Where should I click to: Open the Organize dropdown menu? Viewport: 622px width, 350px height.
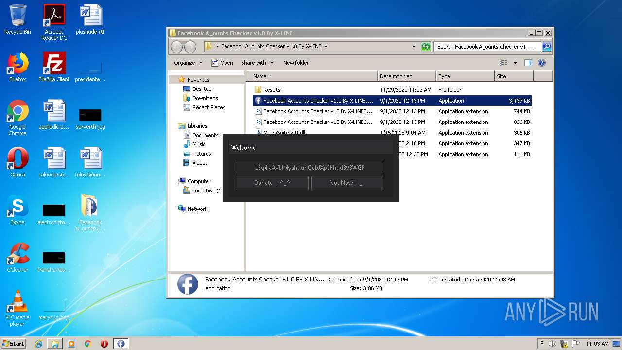pyautogui.click(x=188, y=63)
